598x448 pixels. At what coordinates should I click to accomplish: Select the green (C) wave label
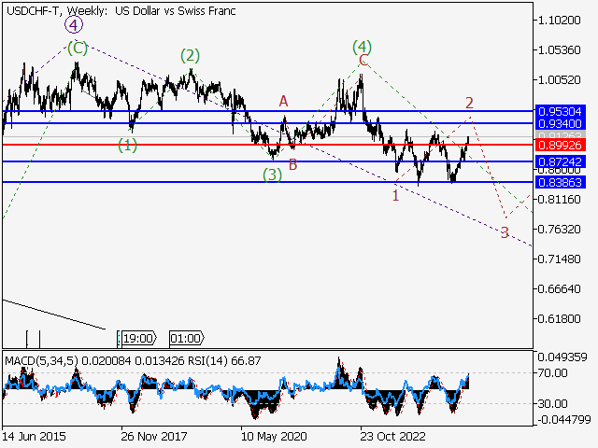click(77, 47)
